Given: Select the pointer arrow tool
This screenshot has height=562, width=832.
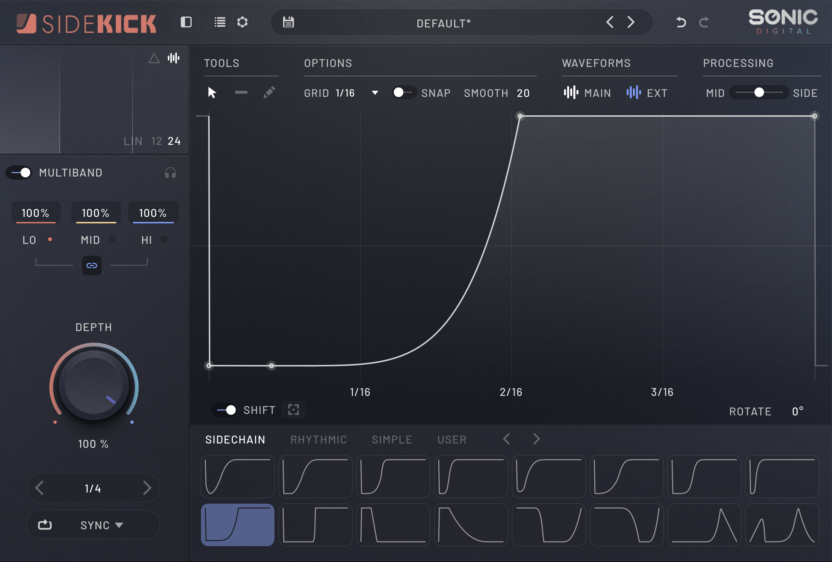Looking at the screenshot, I should (212, 93).
